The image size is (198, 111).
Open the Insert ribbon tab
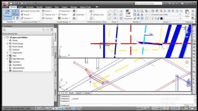coord(21,7)
